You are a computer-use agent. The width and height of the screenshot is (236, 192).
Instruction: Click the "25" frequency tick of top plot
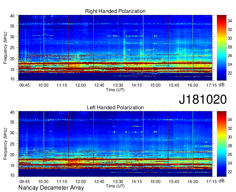pos(12,48)
